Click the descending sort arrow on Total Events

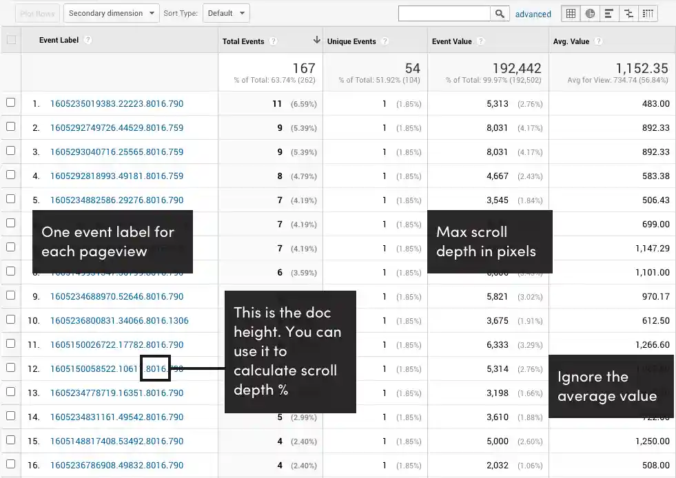click(x=316, y=40)
